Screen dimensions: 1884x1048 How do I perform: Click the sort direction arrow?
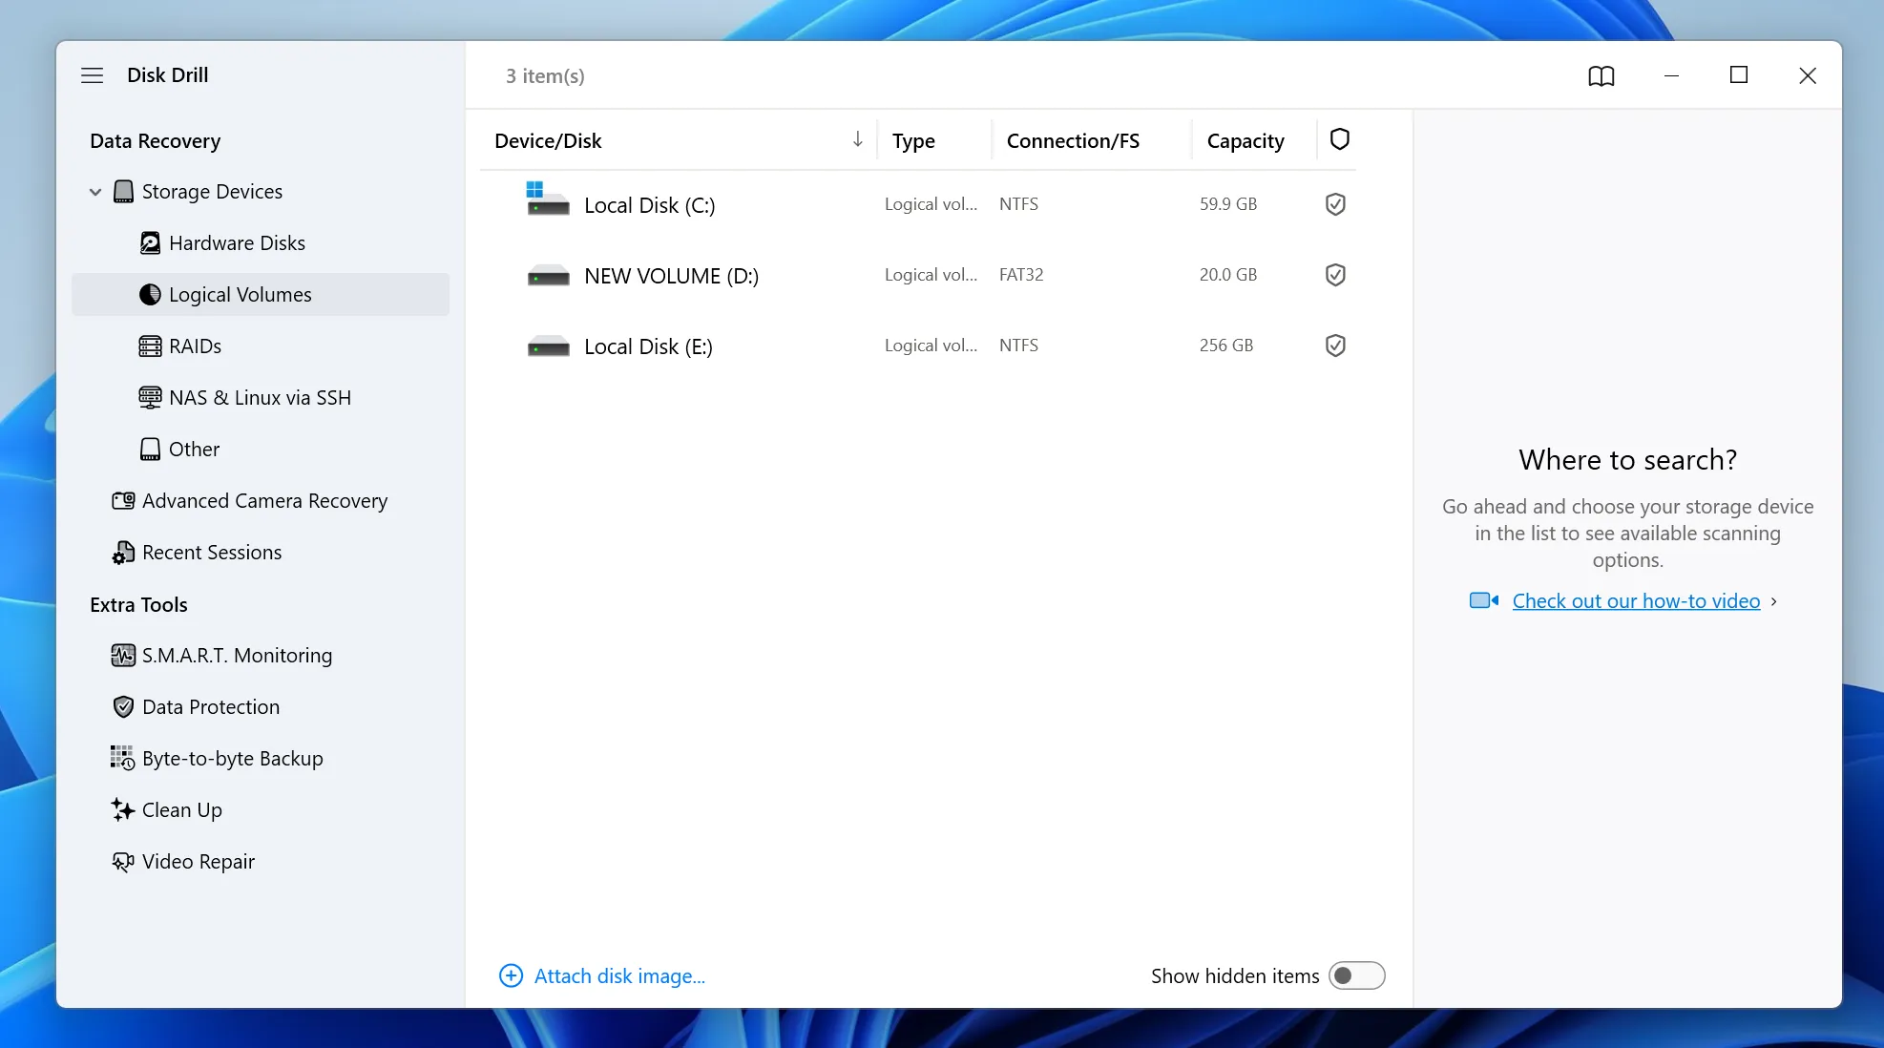click(857, 140)
